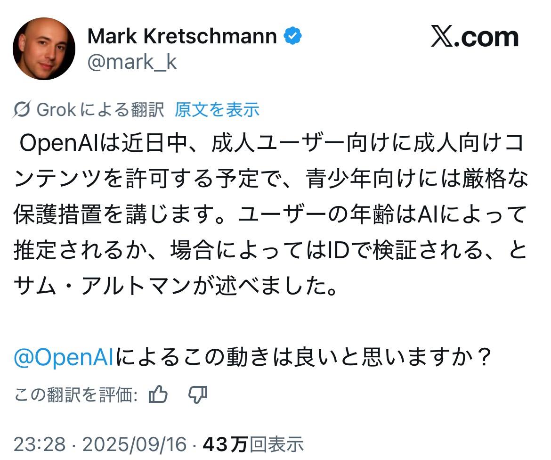Screen dimensions: 551x460
Task: Click the blue verified checkmark badge
Action: [x=292, y=36]
